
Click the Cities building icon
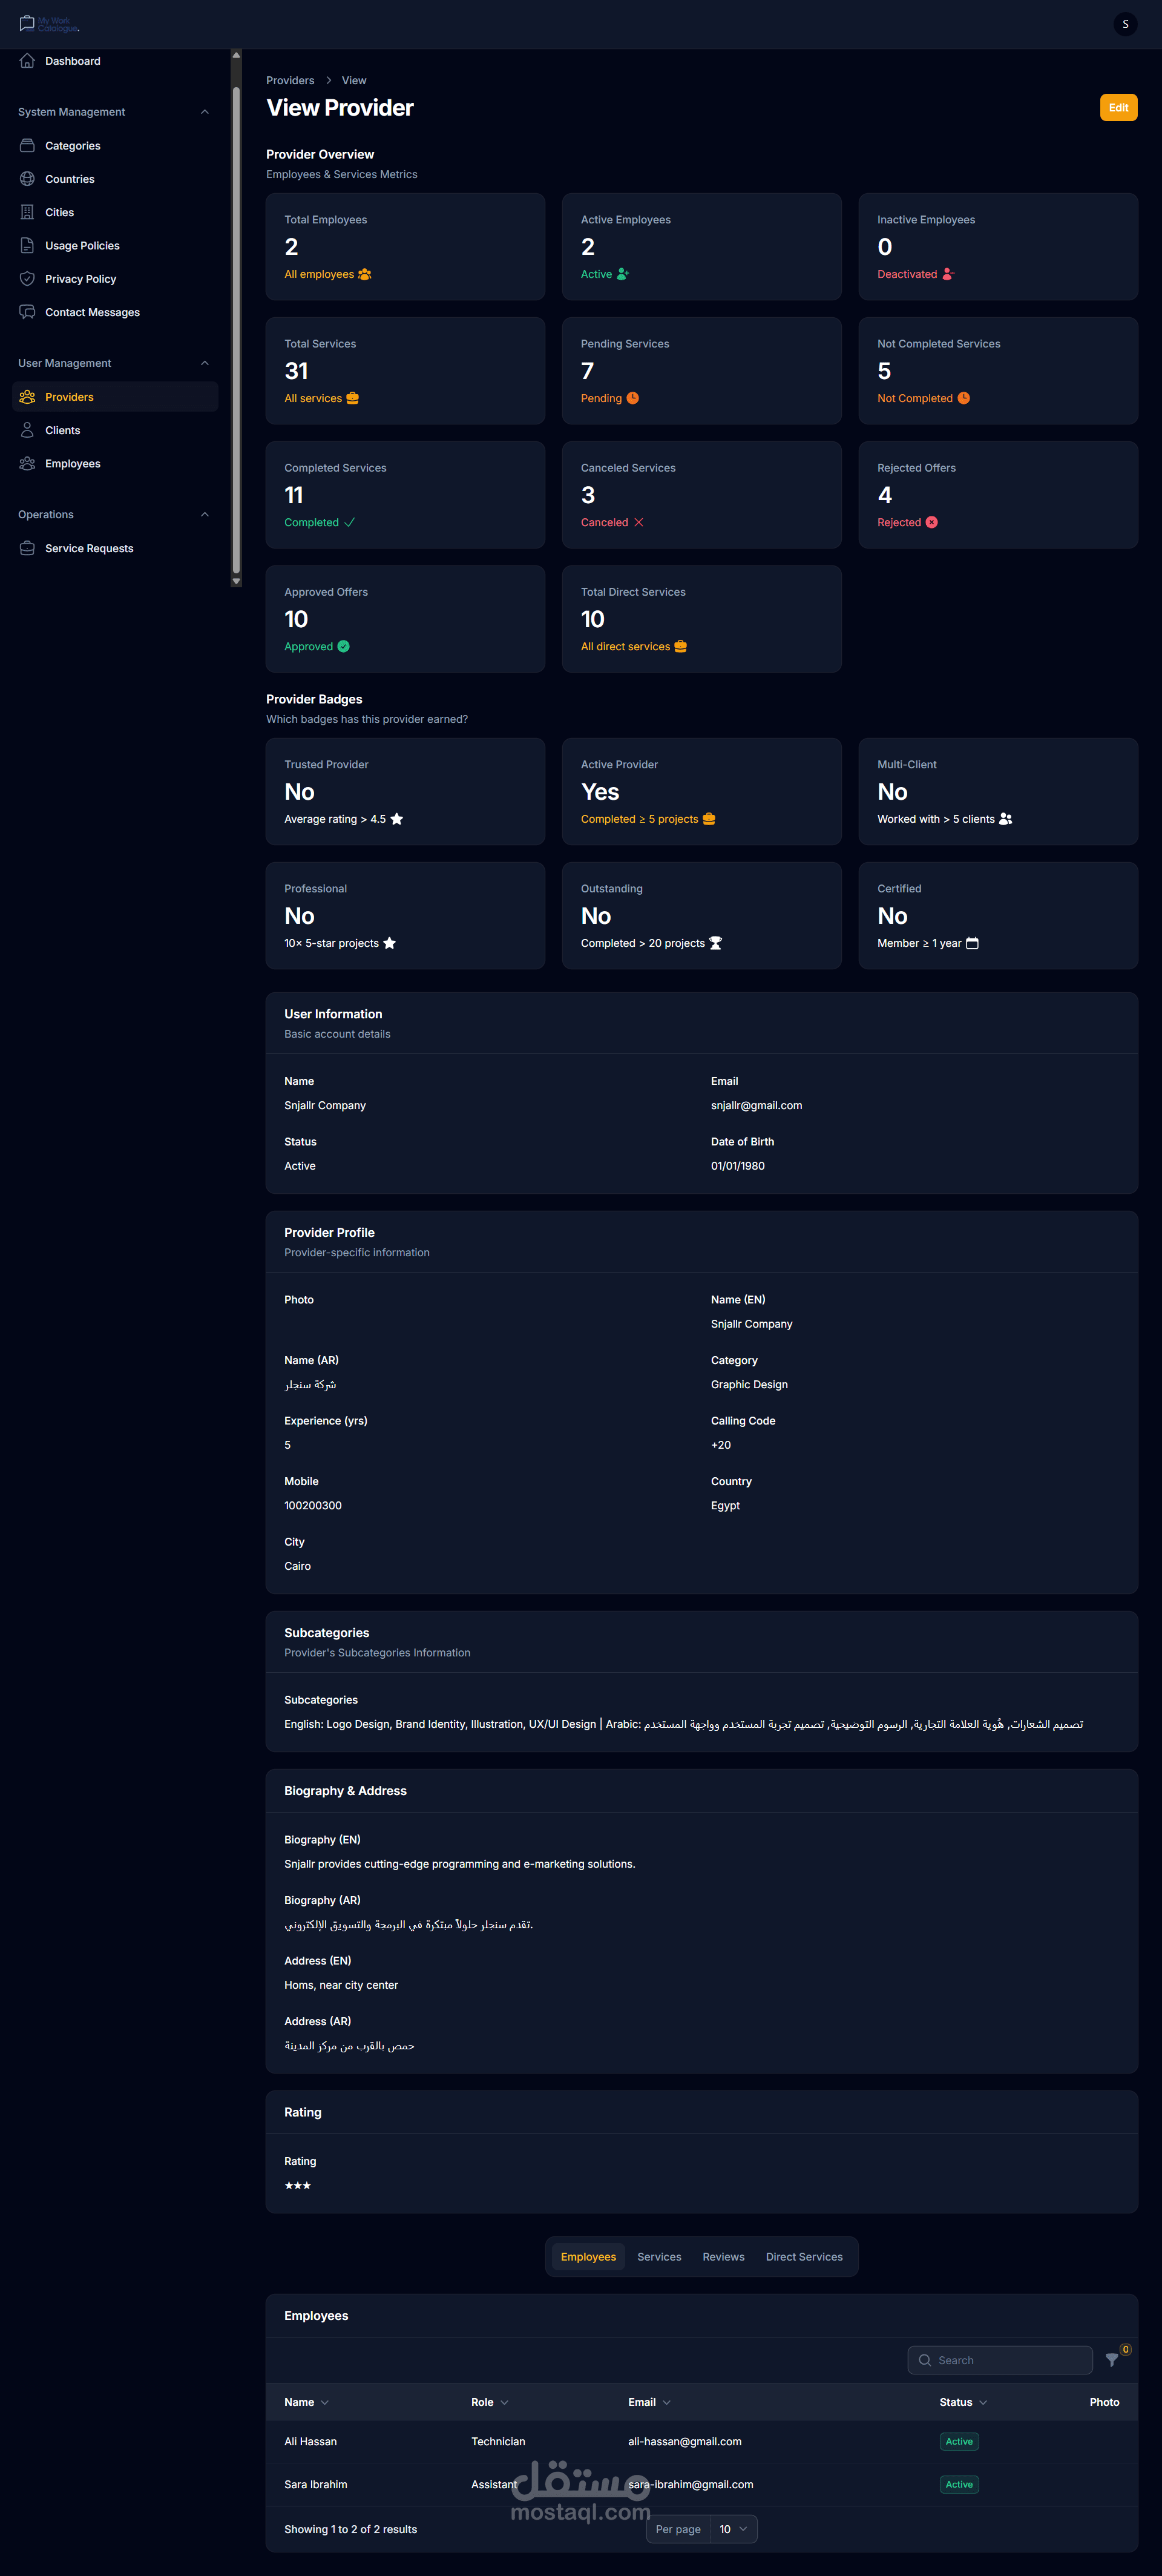click(27, 212)
